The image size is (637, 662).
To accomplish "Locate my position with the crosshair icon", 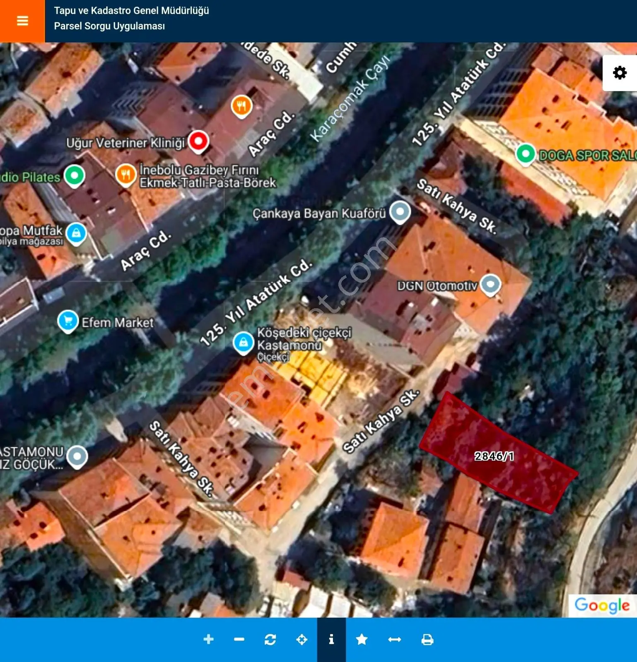I will point(302,640).
